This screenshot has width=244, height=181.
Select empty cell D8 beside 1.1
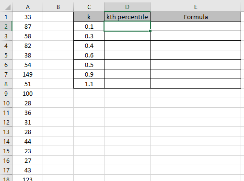(x=127, y=84)
